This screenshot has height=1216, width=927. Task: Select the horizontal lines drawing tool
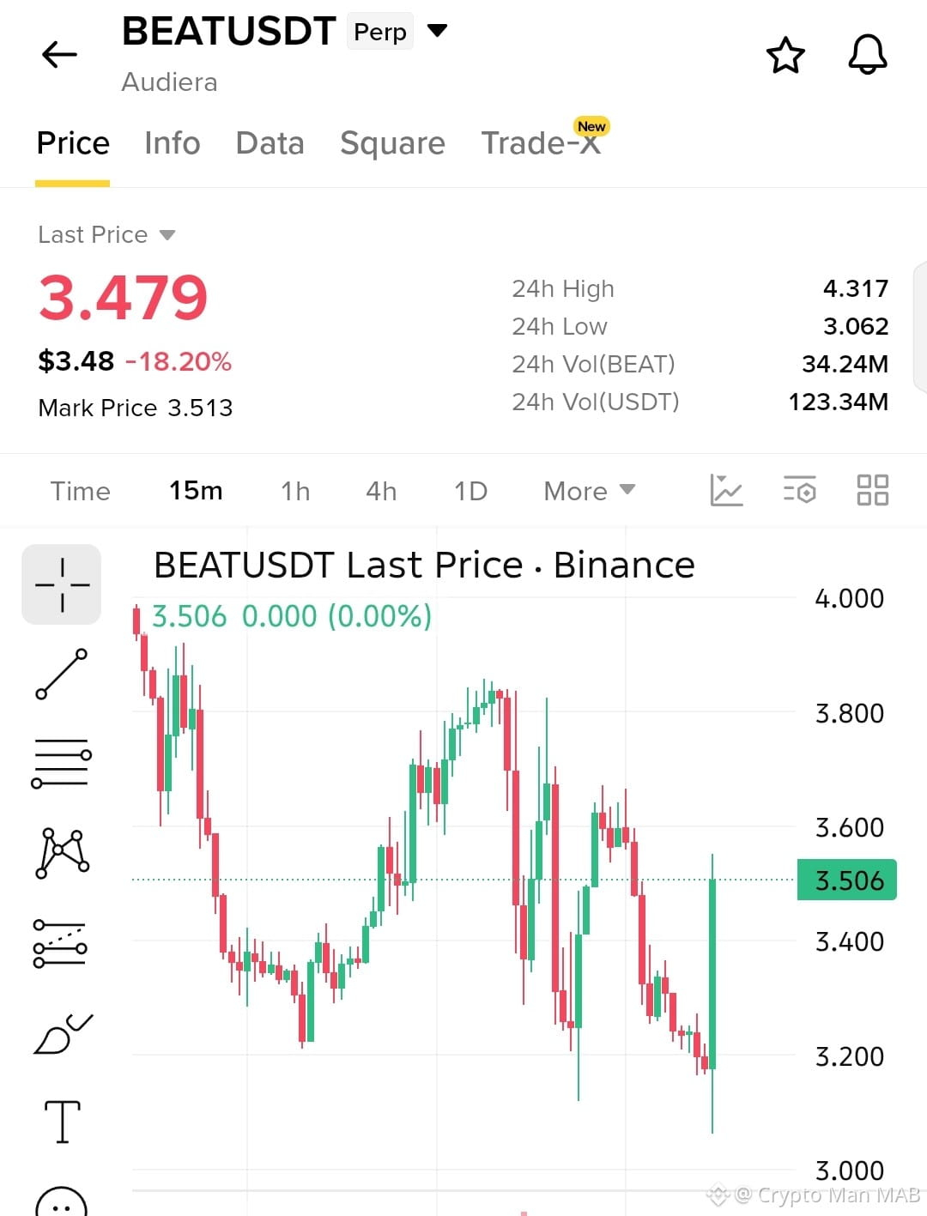pyautogui.click(x=62, y=763)
